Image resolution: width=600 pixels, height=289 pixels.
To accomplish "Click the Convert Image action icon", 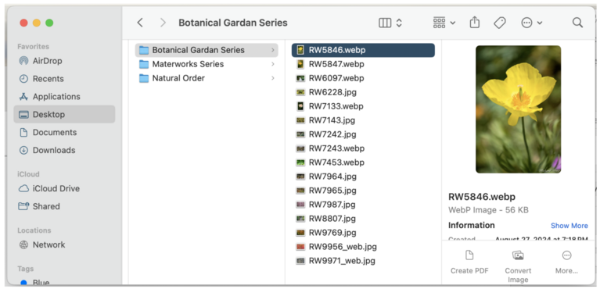I will point(518,255).
